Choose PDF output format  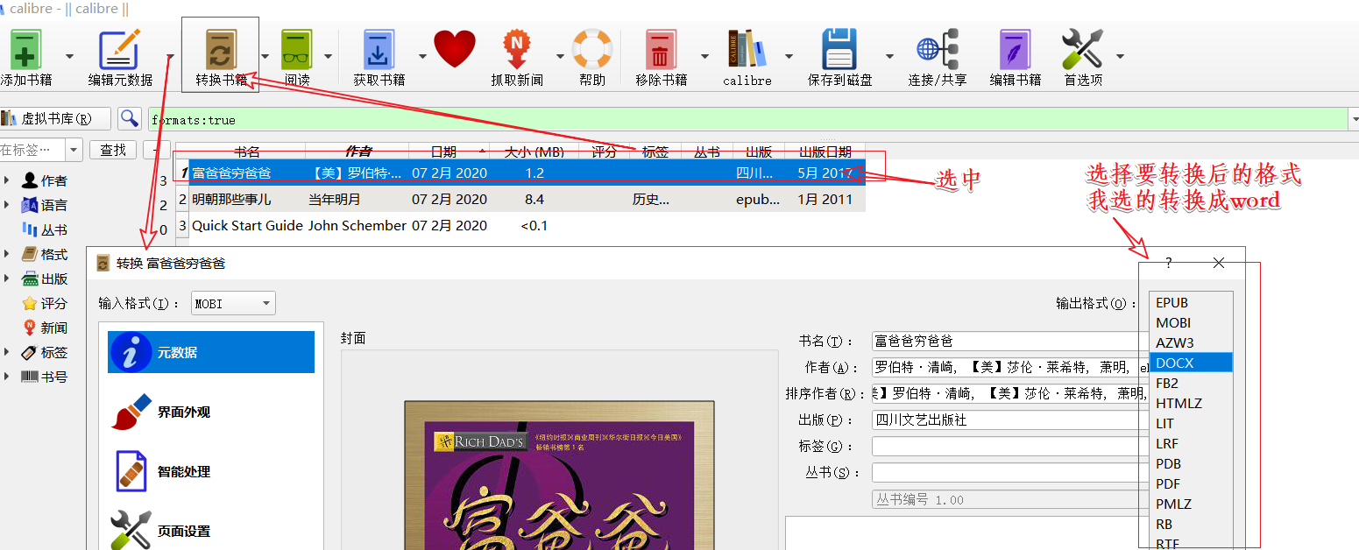(1191, 484)
